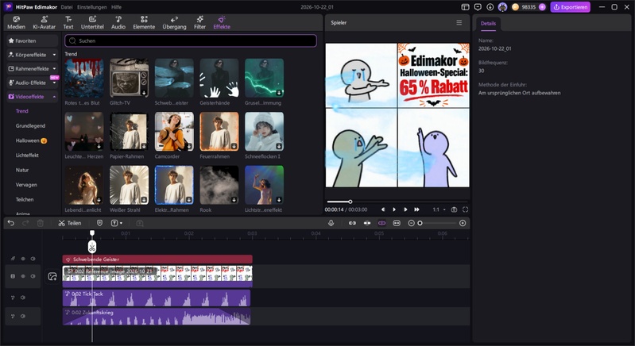Select the Grundlegend subcategory
The height and width of the screenshot is (346, 635).
coord(30,125)
